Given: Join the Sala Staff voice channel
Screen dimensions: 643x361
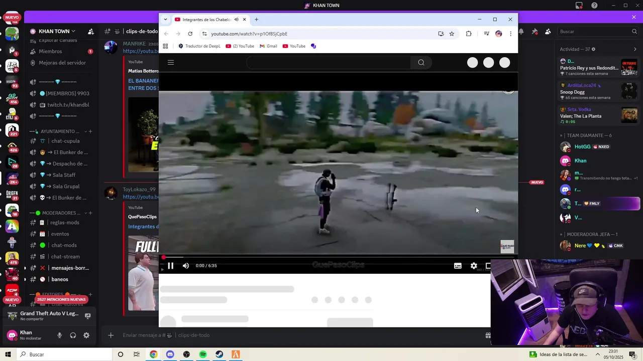Looking at the screenshot, I should click(x=61, y=175).
